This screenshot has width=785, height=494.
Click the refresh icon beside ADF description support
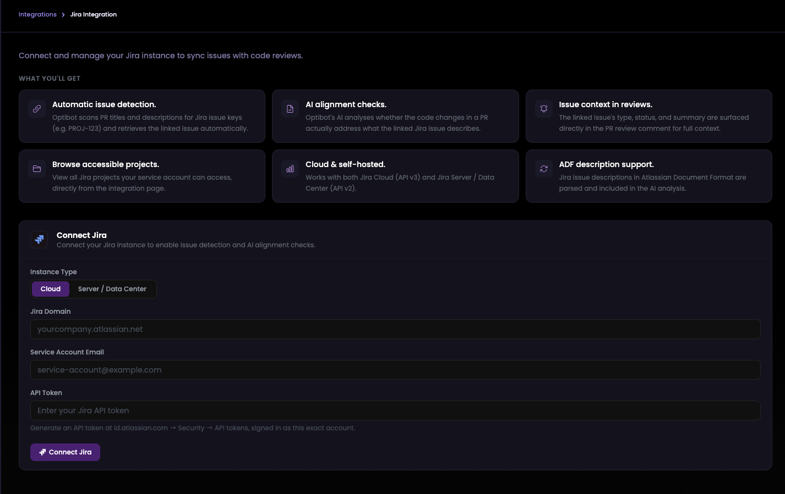pyautogui.click(x=544, y=169)
